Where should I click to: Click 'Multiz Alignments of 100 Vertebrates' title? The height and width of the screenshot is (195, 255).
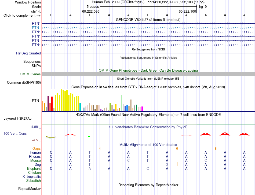point(148,145)
